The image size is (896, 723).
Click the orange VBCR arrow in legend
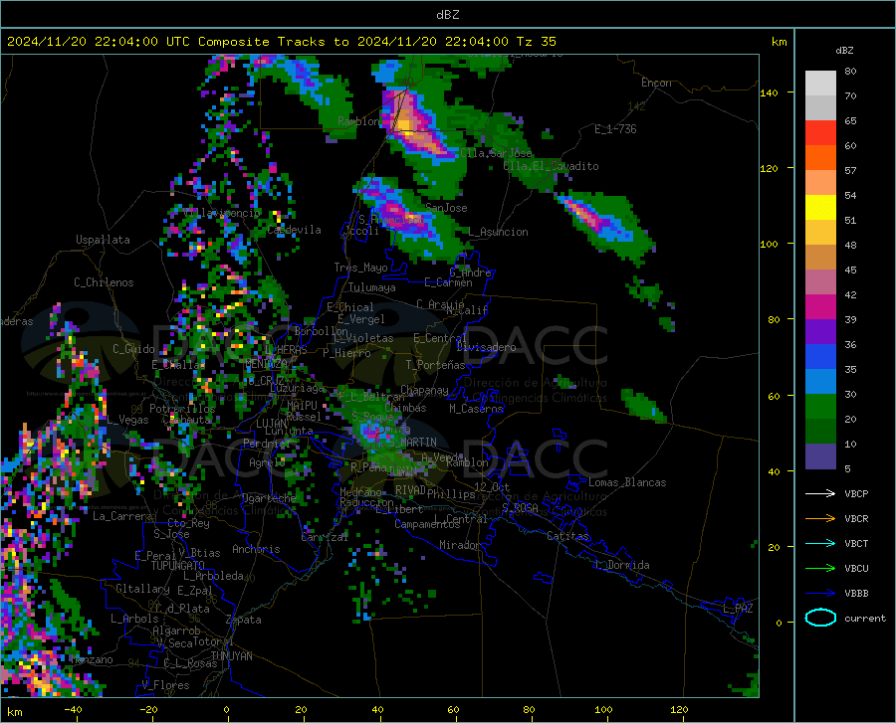pos(820,519)
